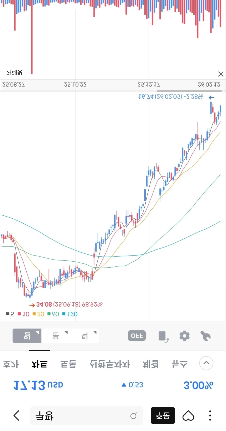Image resolution: width=226 pixels, height=431 pixels.
Task: Collapse the tab row with the chevron button
Action: click(x=206, y=363)
